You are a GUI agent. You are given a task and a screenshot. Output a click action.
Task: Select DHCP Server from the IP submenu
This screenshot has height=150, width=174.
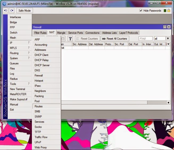[47, 65]
